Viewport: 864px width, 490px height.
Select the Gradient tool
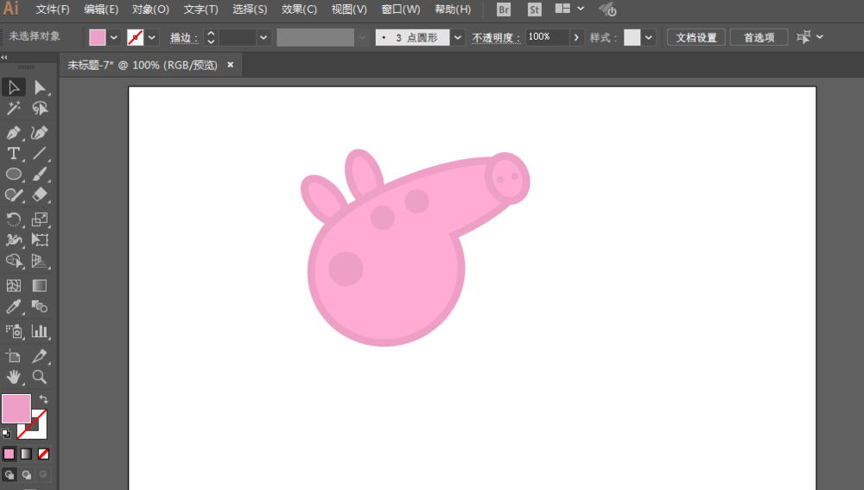point(40,285)
